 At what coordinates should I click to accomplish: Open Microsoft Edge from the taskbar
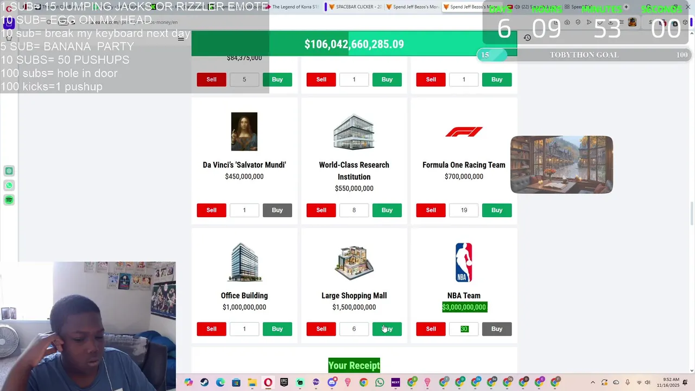220,382
